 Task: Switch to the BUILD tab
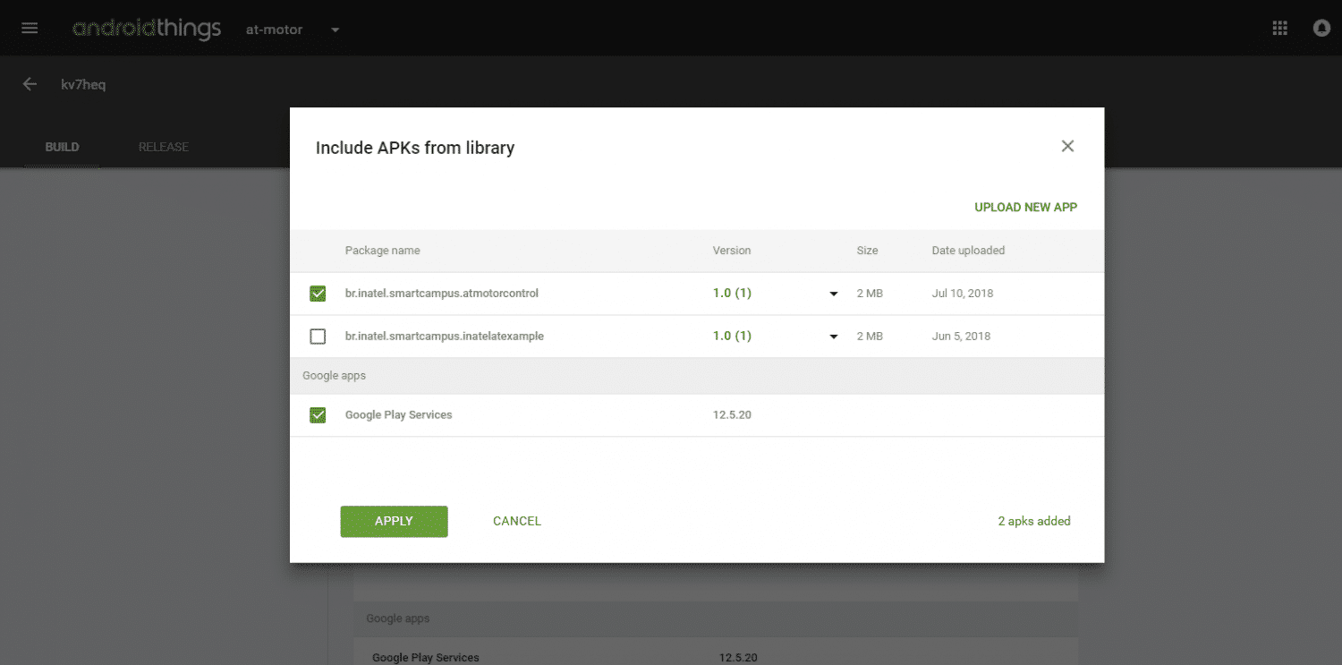click(x=63, y=147)
